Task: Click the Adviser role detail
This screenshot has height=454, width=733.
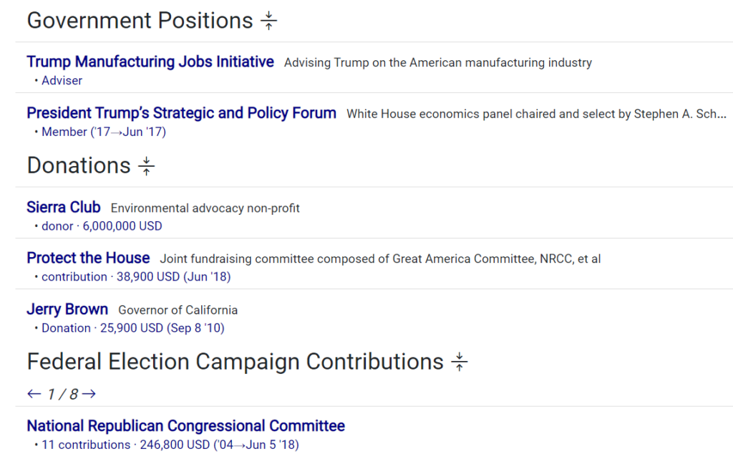Action: [x=62, y=81]
